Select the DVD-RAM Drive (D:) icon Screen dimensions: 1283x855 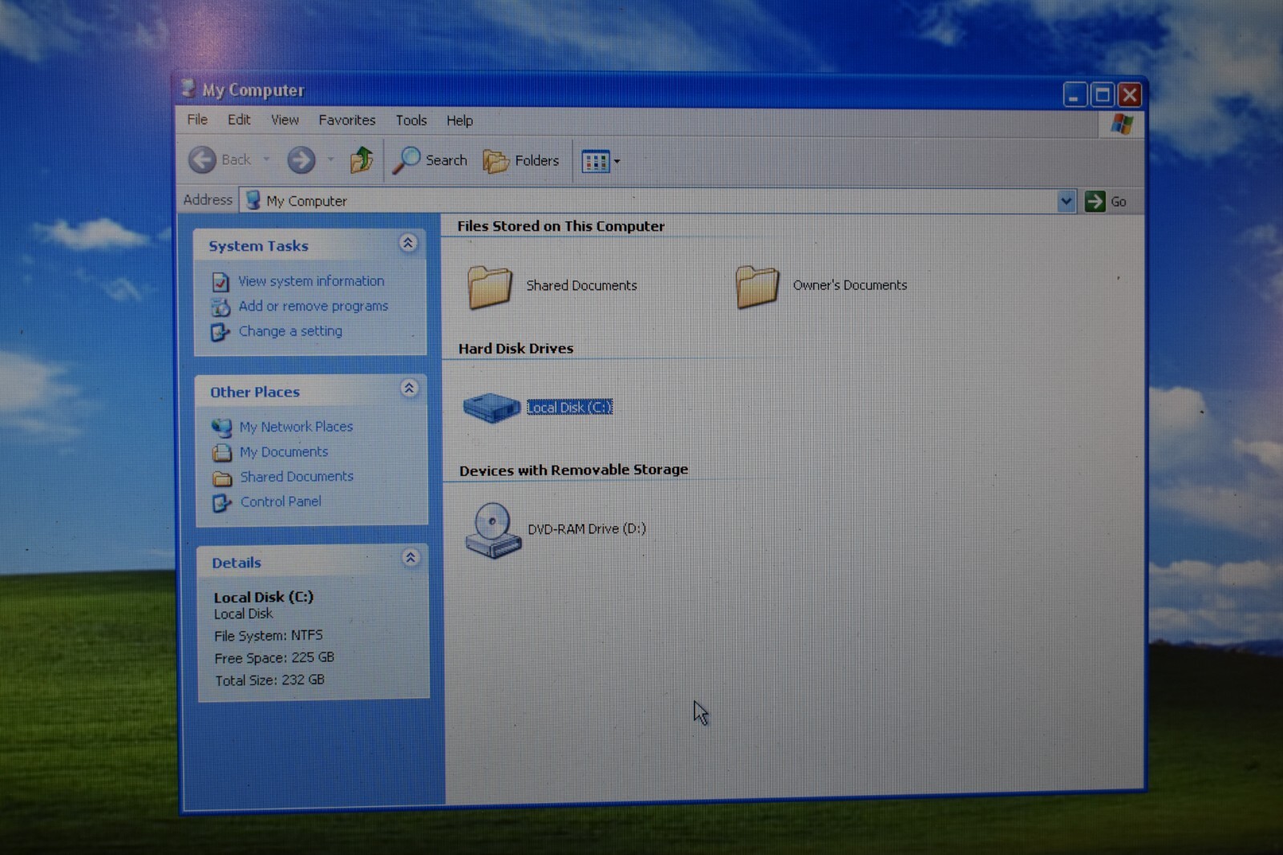(493, 530)
